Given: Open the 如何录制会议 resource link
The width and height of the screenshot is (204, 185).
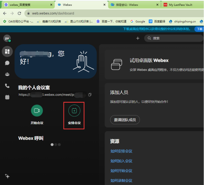Looking at the screenshot, I should (121, 181).
